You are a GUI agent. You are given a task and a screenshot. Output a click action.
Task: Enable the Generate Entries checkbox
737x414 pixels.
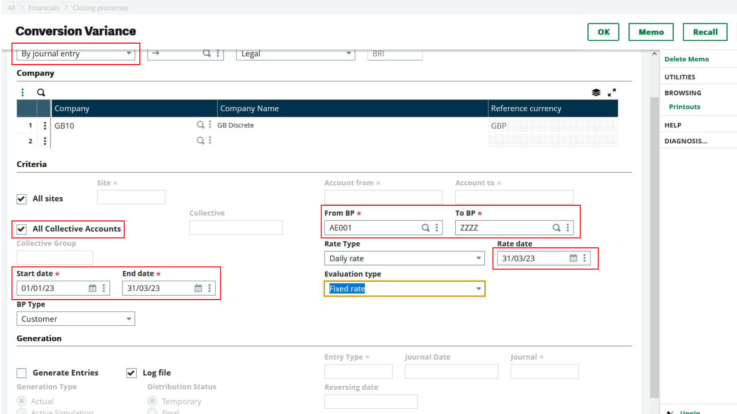(21, 373)
